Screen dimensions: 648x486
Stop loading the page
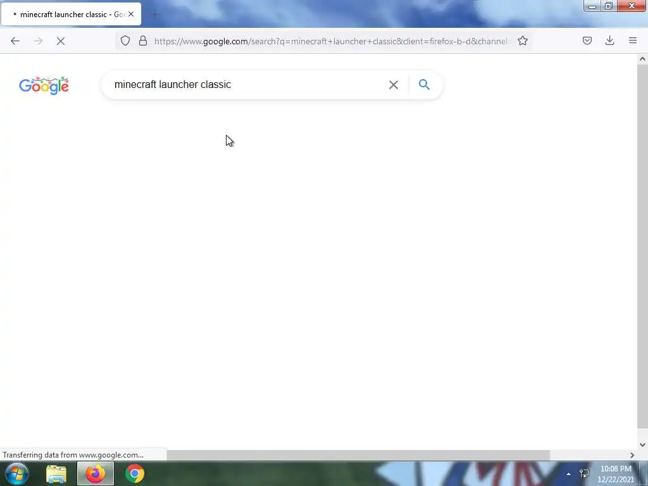pyautogui.click(x=61, y=41)
